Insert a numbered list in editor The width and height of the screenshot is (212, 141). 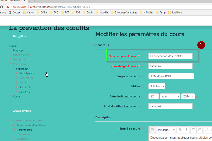click(200, 130)
